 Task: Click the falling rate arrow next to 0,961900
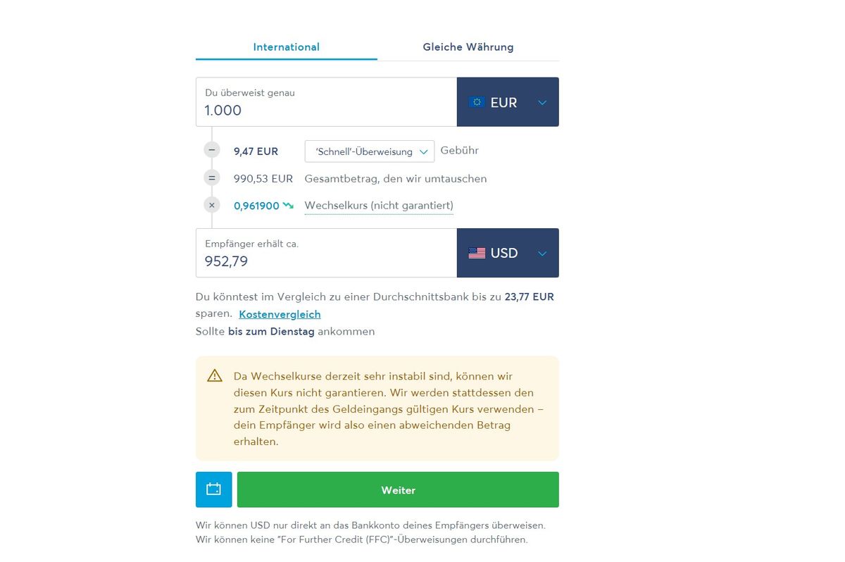(x=288, y=205)
